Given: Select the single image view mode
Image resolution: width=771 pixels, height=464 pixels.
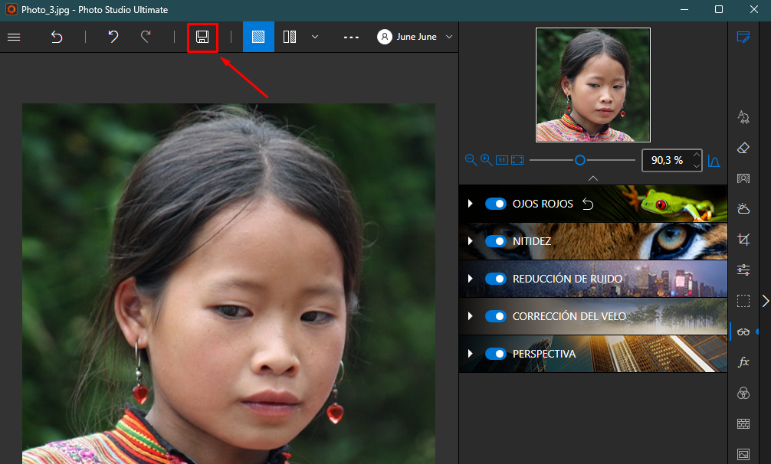Looking at the screenshot, I should pos(258,37).
